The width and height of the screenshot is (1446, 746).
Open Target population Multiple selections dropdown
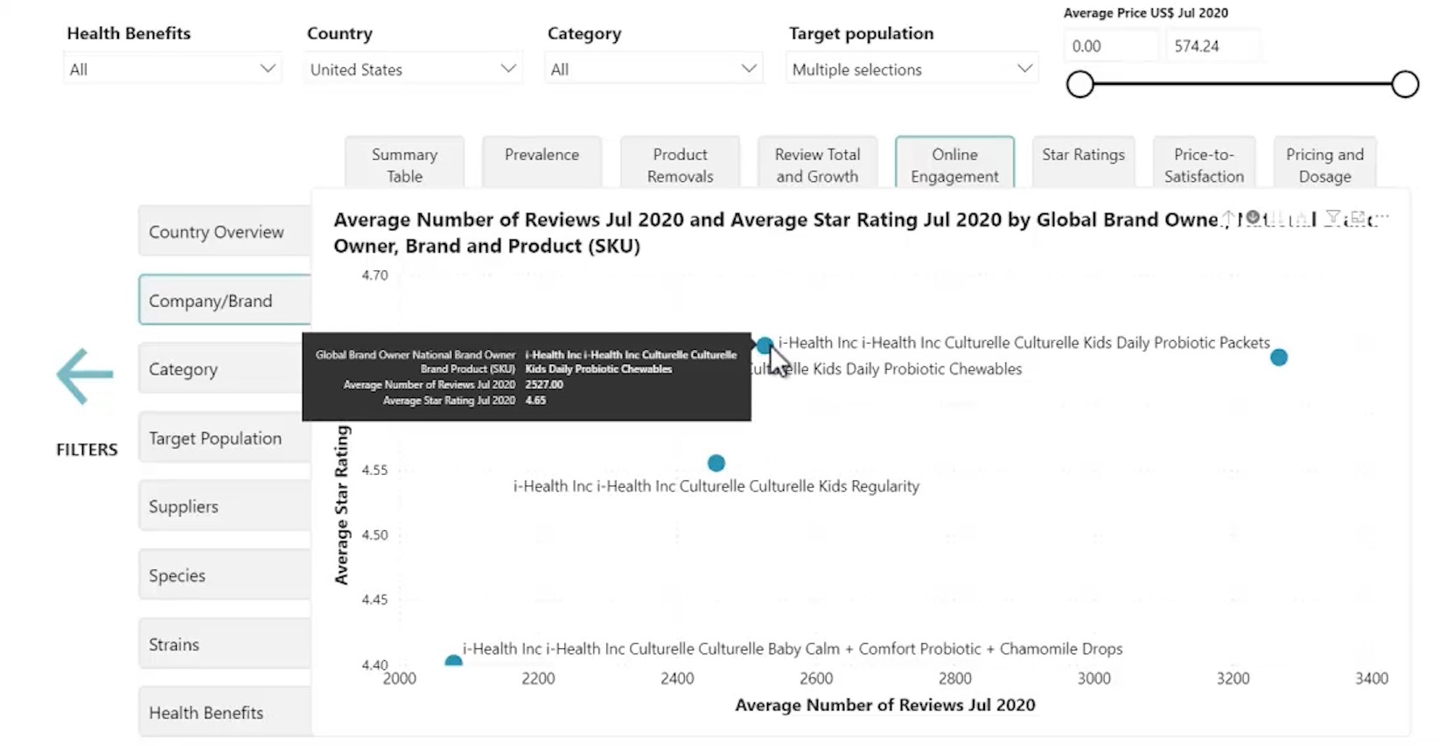tap(912, 68)
